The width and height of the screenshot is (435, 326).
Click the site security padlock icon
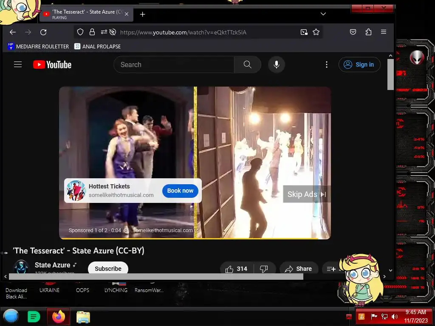point(92,32)
